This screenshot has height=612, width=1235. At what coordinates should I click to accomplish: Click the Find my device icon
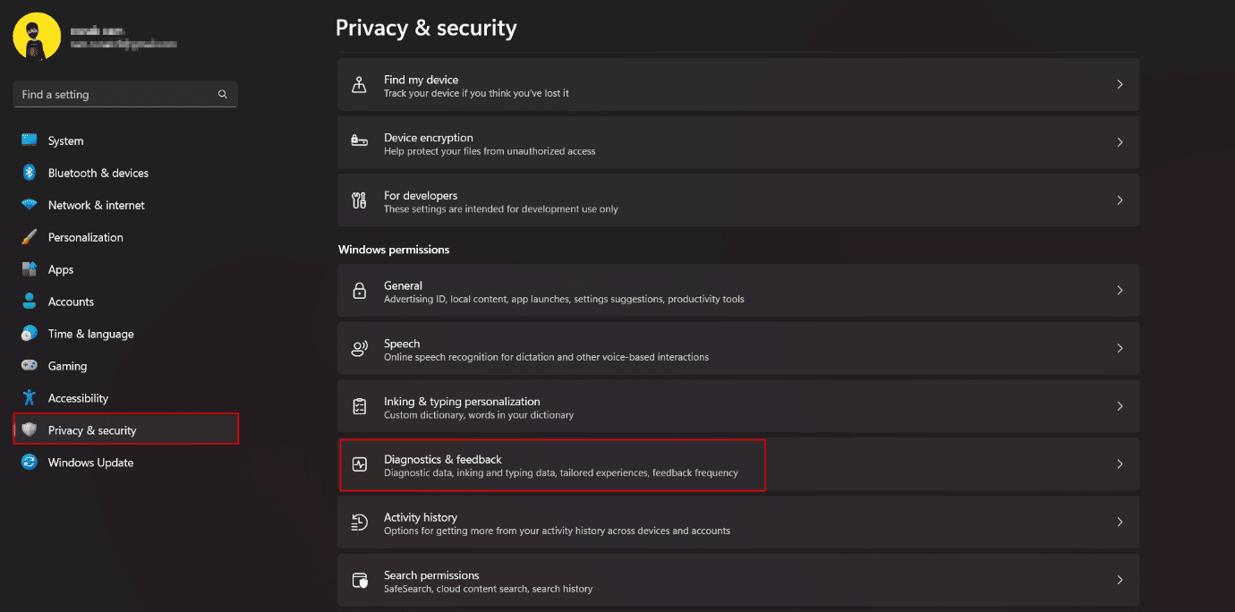pos(359,85)
